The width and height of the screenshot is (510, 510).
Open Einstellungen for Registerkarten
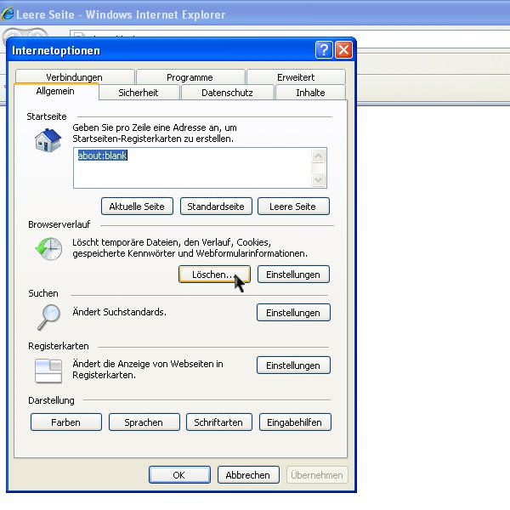(x=293, y=365)
